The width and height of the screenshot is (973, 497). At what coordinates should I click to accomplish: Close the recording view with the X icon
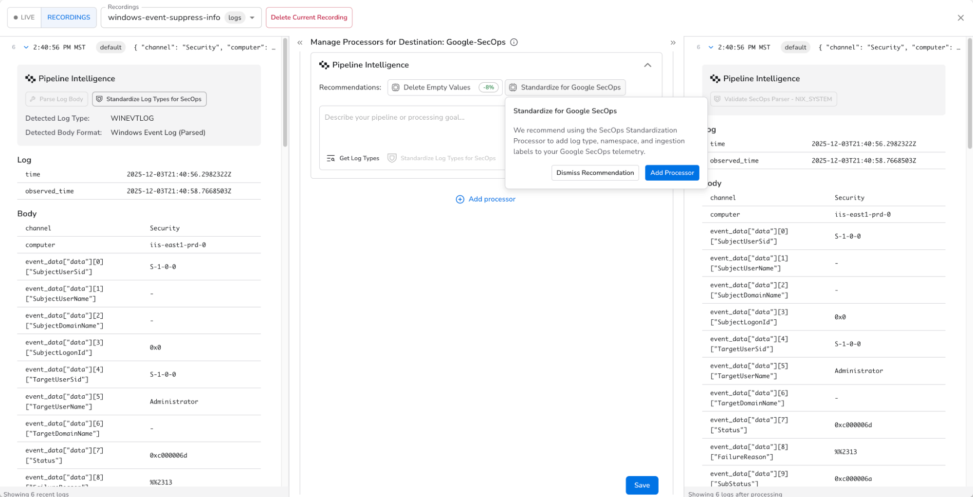(960, 18)
